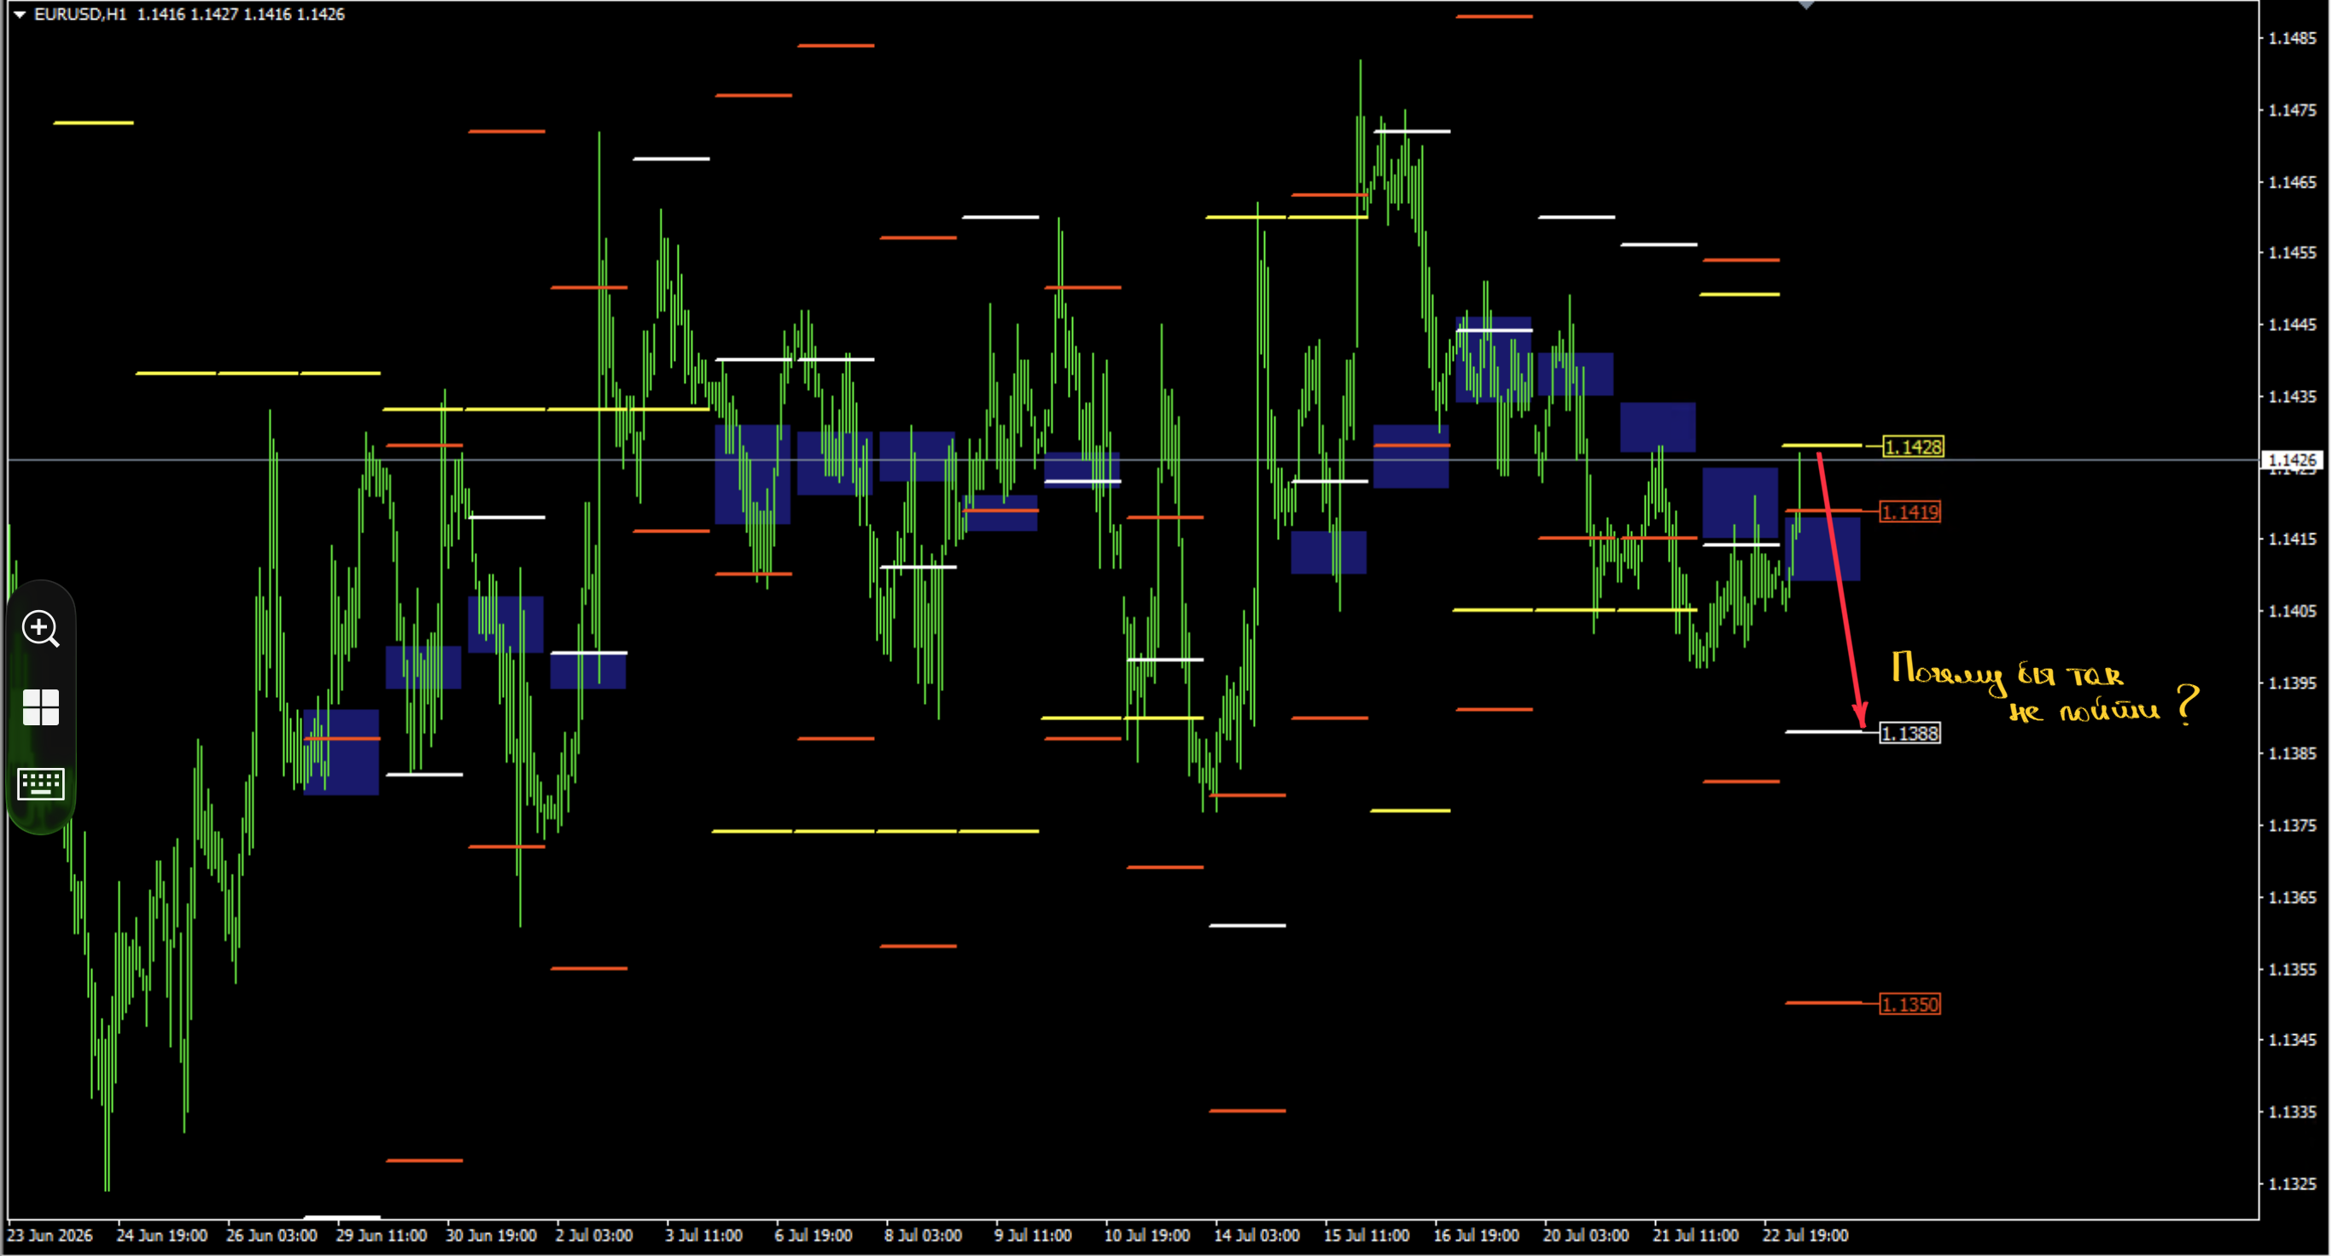Click the 20 Jul 03:00 time label
This screenshot has width=2332, height=1256.
(x=1586, y=1236)
